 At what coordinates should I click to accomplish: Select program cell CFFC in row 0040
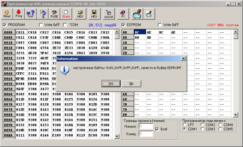point(21,73)
